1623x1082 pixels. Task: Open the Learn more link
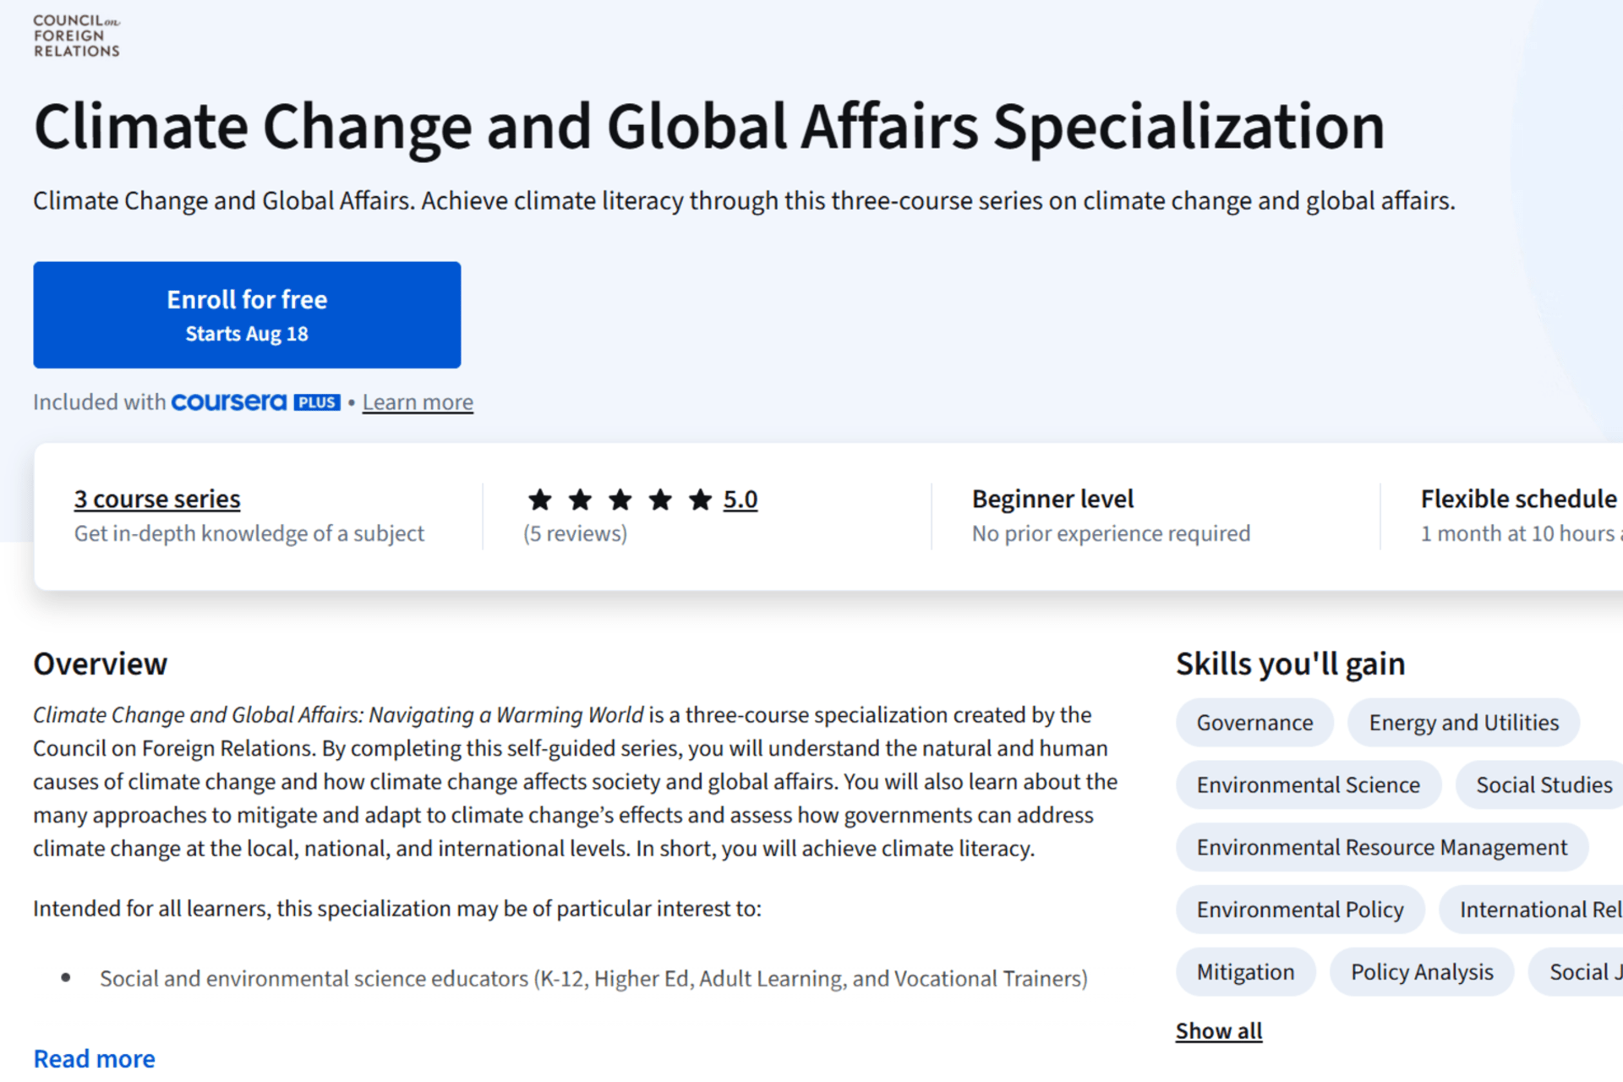point(418,402)
